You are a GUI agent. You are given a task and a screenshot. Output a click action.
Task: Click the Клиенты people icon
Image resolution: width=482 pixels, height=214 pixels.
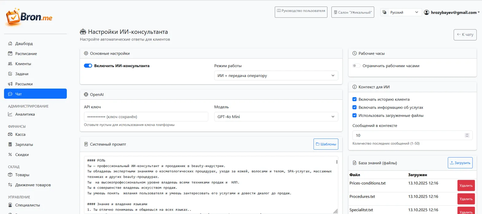click(x=10, y=64)
